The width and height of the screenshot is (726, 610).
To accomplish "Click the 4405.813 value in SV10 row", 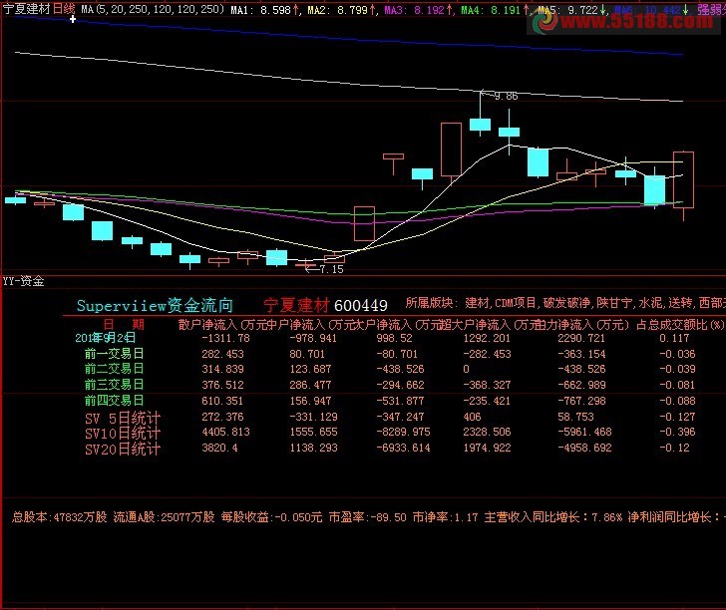I will pos(225,432).
